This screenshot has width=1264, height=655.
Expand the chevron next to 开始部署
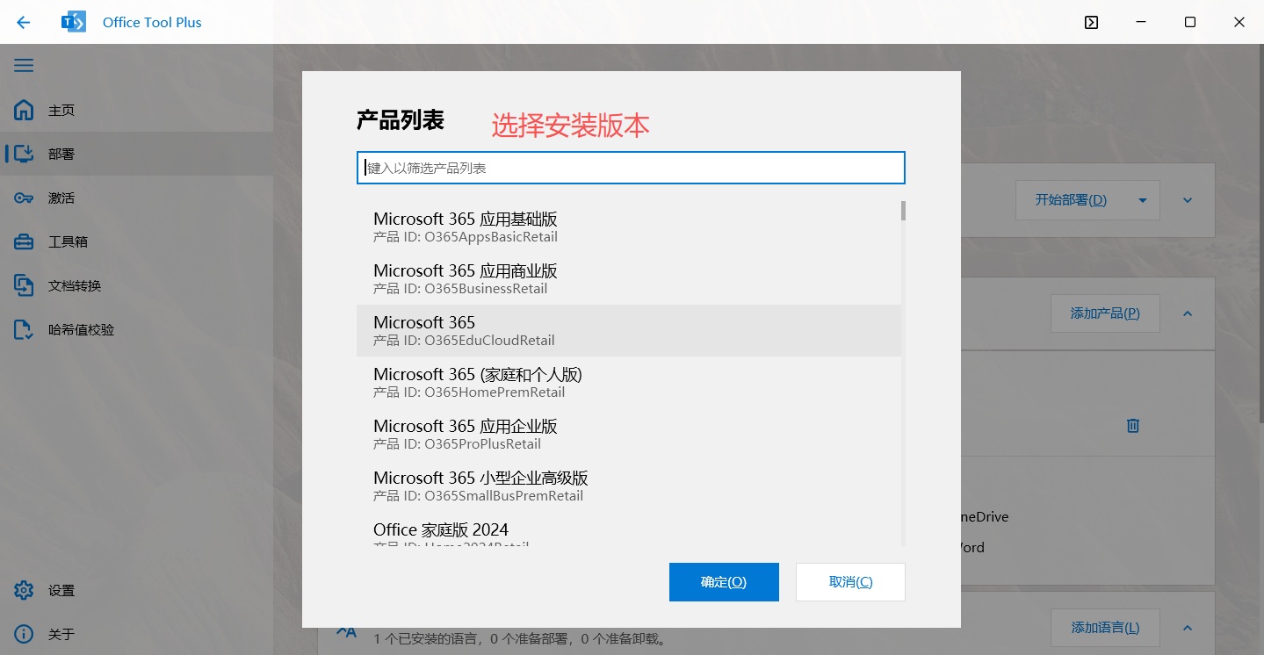pyautogui.click(x=1188, y=200)
